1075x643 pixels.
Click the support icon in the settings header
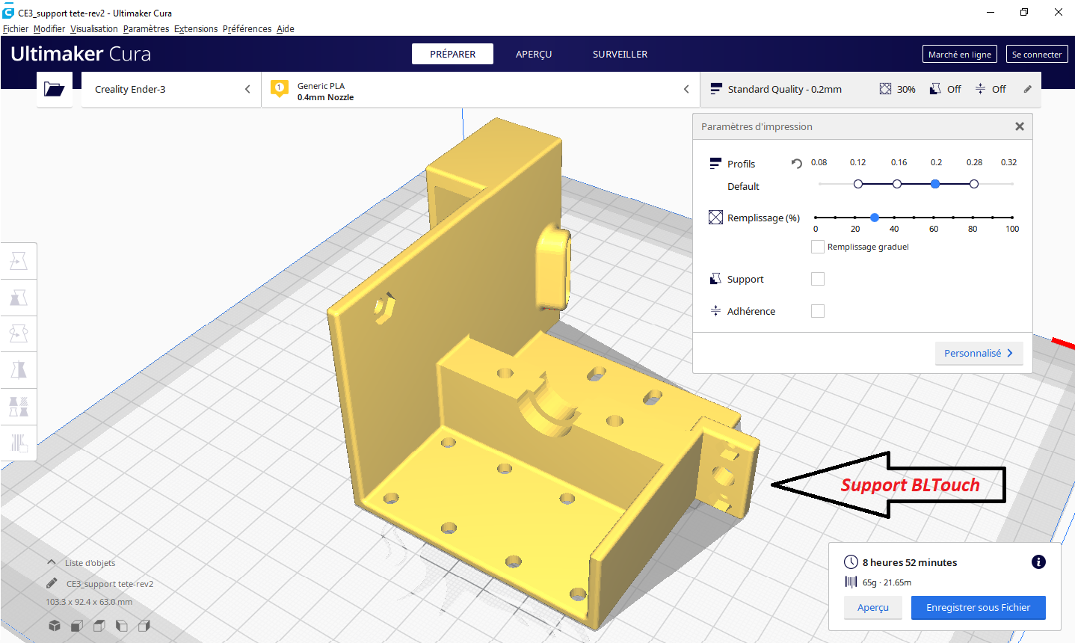[x=935, y=89]
